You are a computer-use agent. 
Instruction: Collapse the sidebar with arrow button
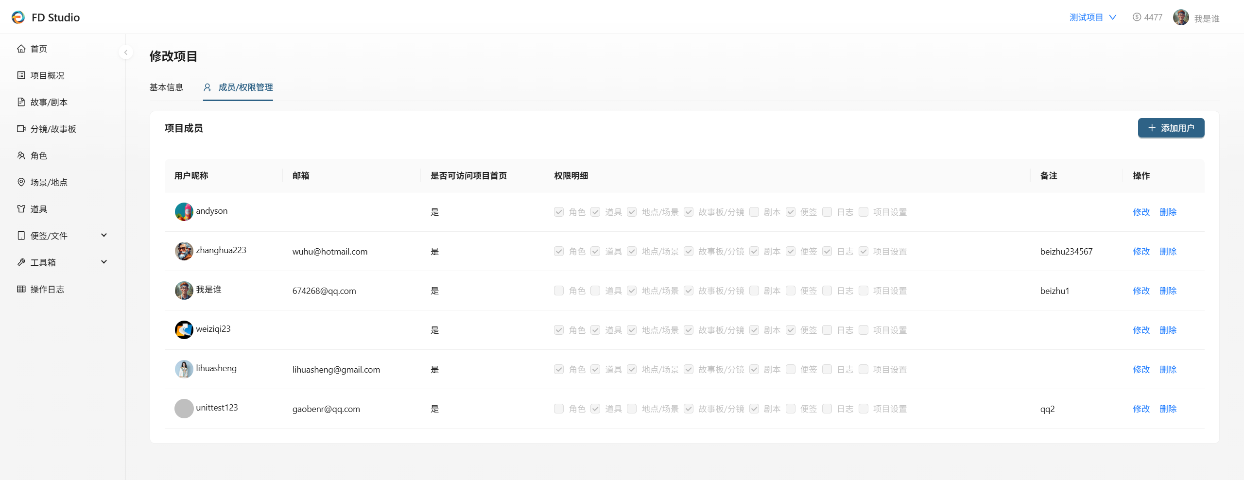125,52
